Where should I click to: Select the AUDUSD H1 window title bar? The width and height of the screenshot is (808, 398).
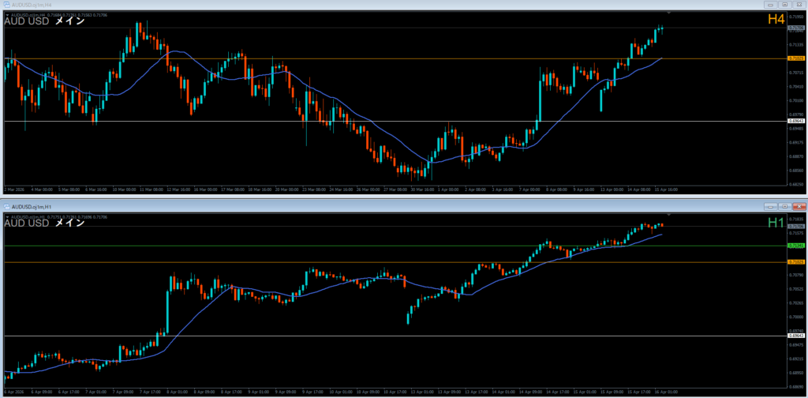316,206
